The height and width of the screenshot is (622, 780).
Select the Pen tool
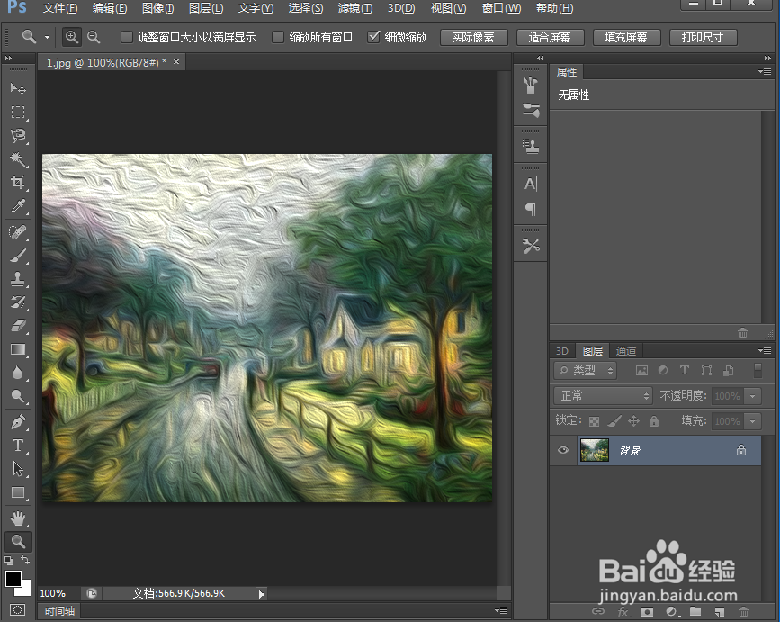pos(18,422)
